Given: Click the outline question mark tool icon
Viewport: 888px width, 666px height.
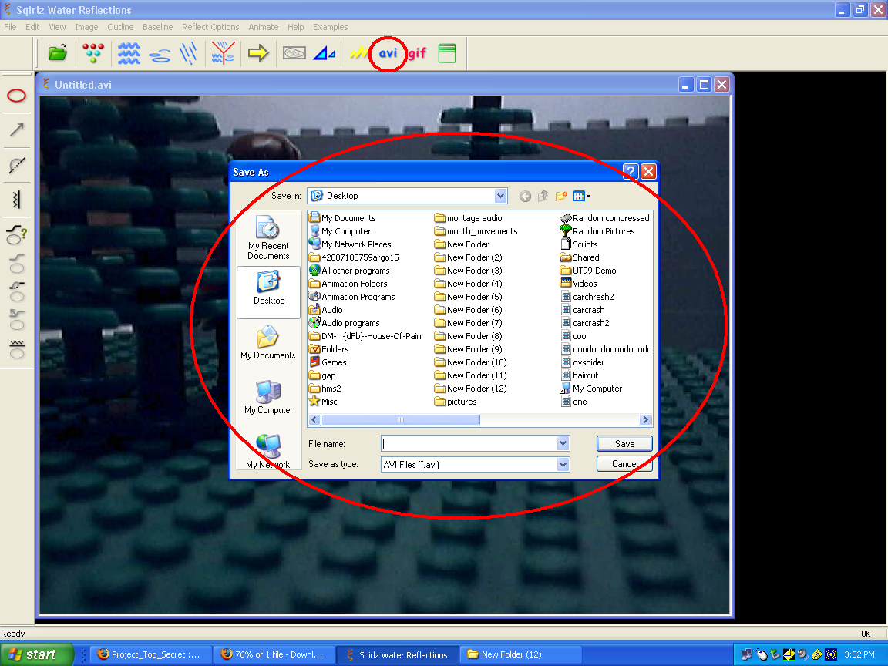Looking at the screenshot, I should click(x=16, y=234).
